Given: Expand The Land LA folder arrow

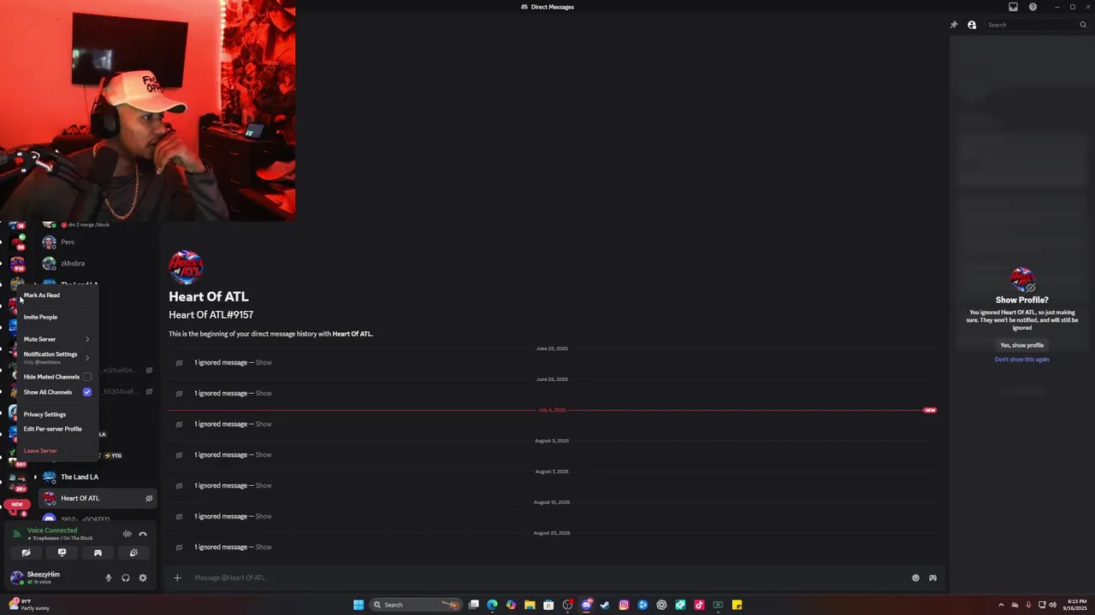Looking at the screenshot, I should tap(35, 477).
